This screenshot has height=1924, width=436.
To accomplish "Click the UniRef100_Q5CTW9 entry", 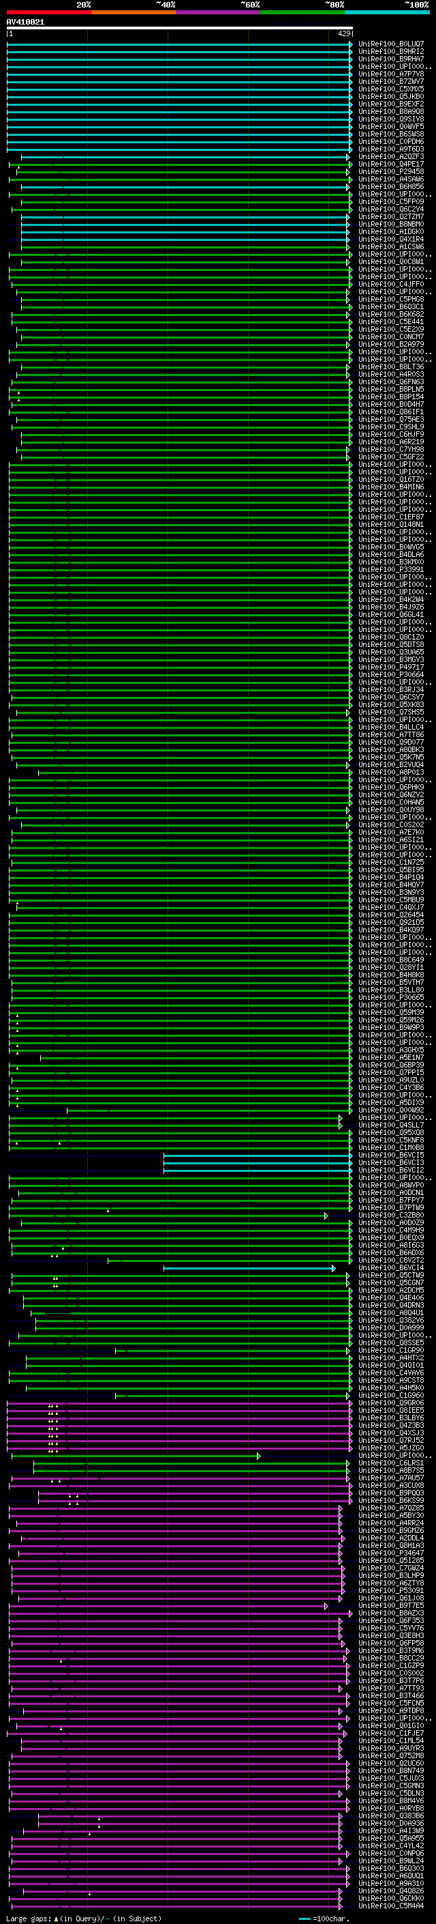I will (x=391, y=1276).
